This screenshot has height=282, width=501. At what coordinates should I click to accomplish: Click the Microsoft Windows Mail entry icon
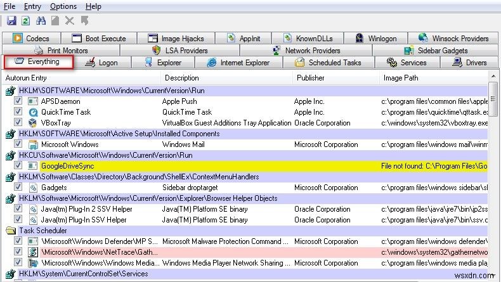(x=33, y=144)
